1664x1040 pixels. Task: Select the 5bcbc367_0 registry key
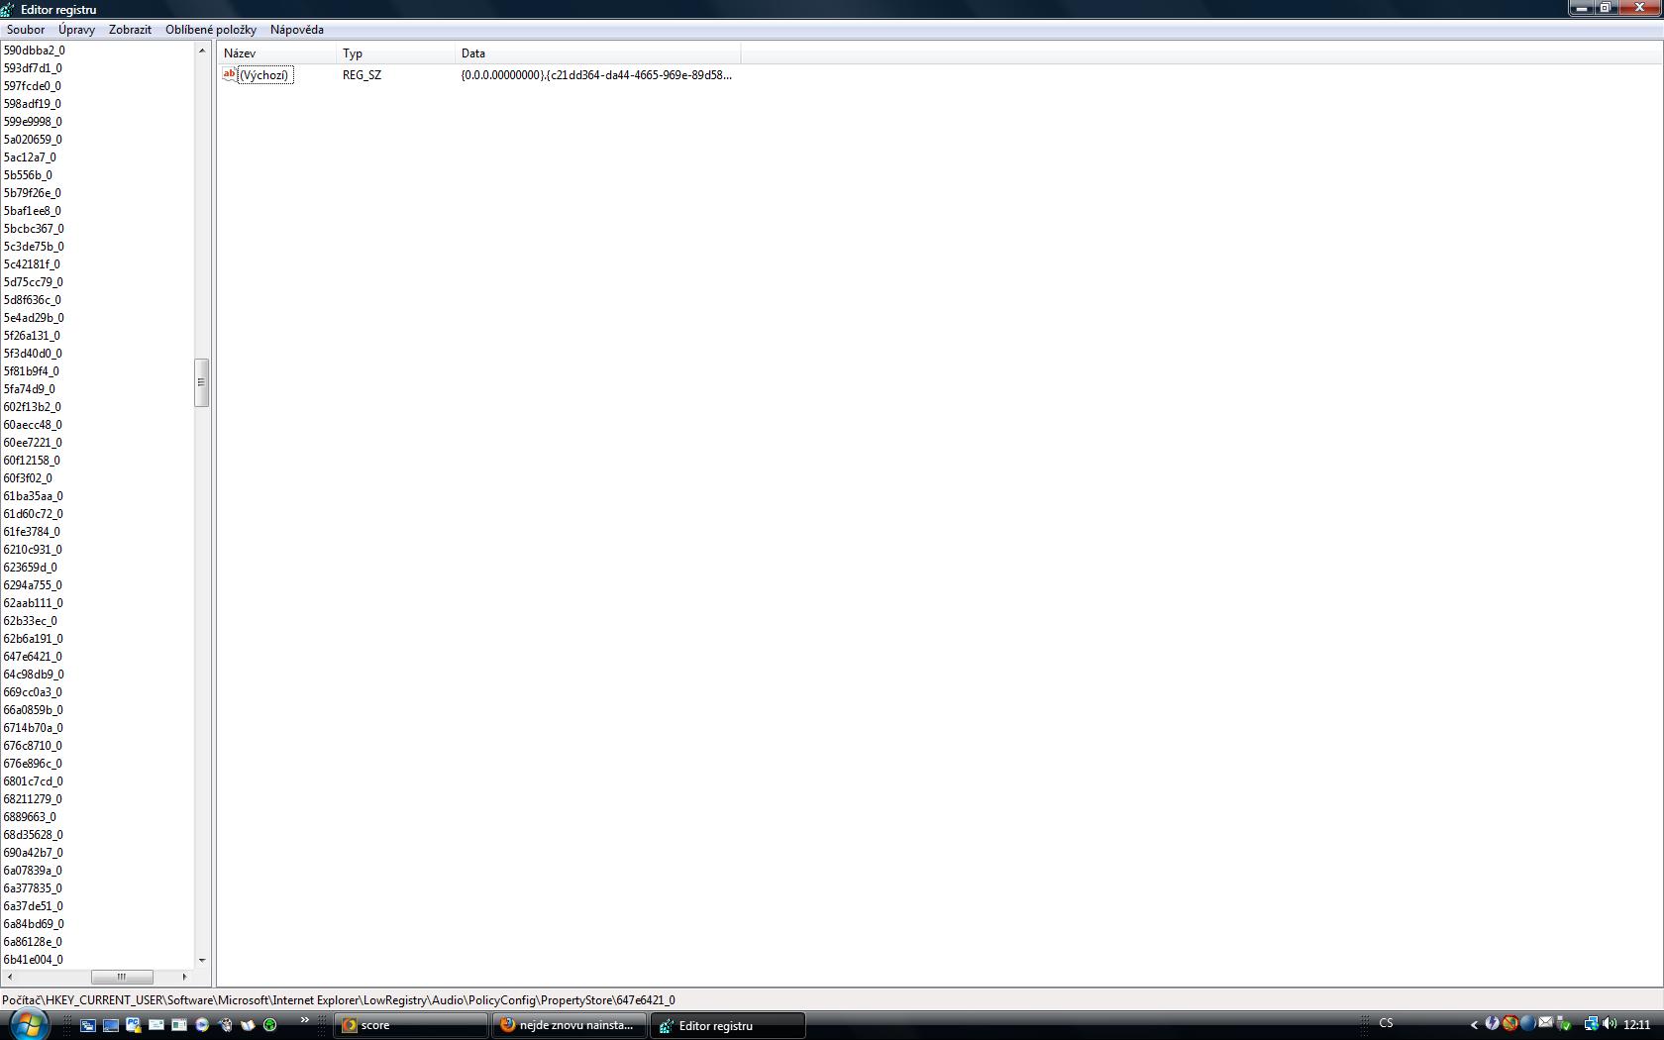coord(34,229)
